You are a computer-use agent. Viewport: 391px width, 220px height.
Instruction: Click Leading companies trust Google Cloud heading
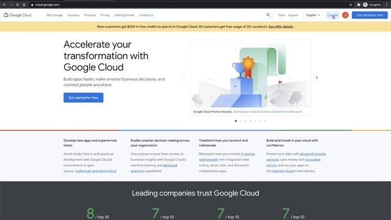point(195,193)
